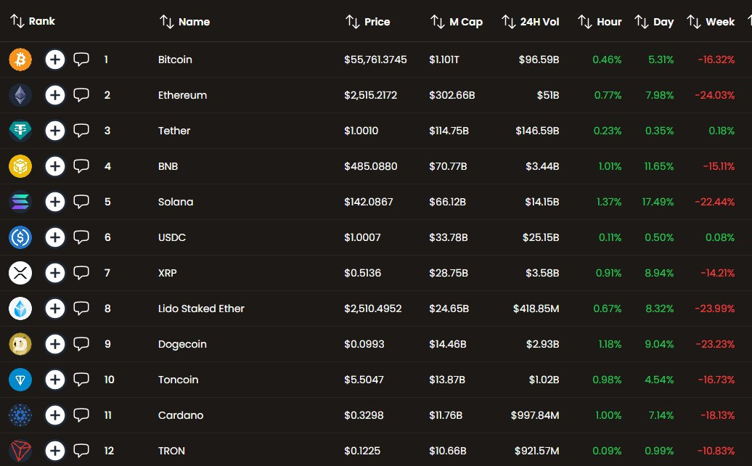Click Bitcoin price $55,761.3745
The height and width of the screenshot is (466, 752).
375,60
